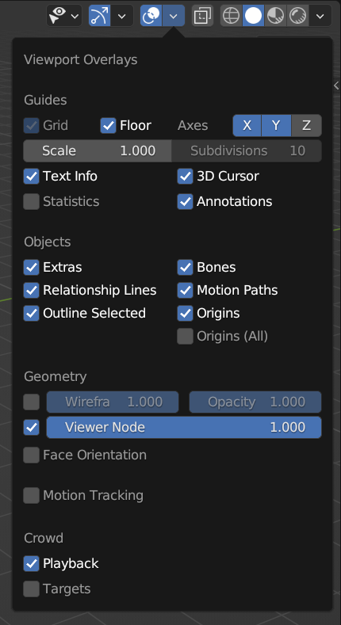Screen dimensions: 341x625
Task: Enable the Motion Tracking checkbox
Action: coord(31,495)
